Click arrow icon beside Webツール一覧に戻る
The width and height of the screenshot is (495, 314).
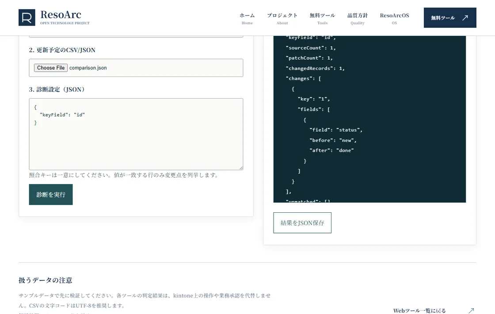pos(471,310)
